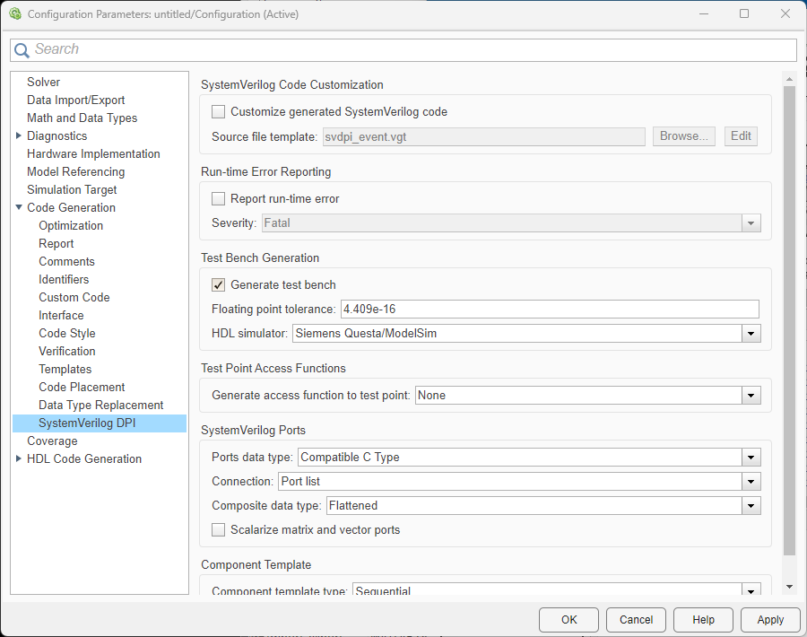Open the Composite data type dropdown
The image size is (807, 637).
751,506
